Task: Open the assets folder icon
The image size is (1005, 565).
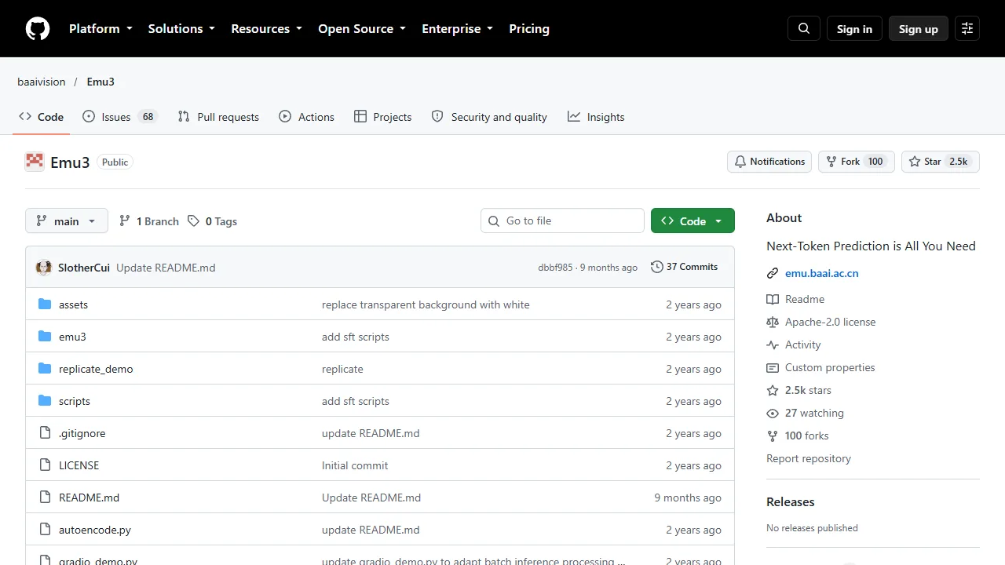Action: [x=45, y=304]
